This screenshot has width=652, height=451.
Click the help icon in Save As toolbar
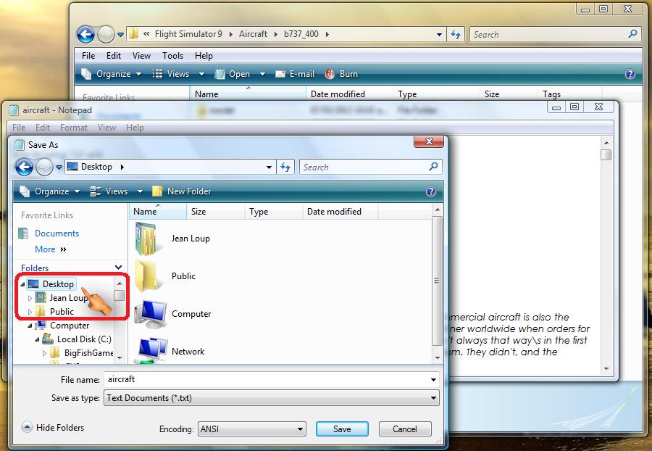431,191
